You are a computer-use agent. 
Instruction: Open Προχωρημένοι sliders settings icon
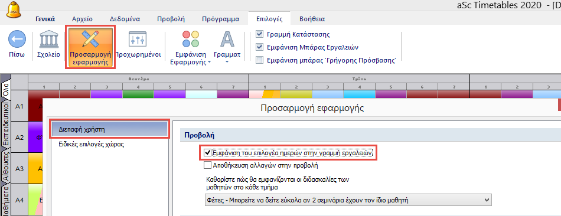[138, 39]
